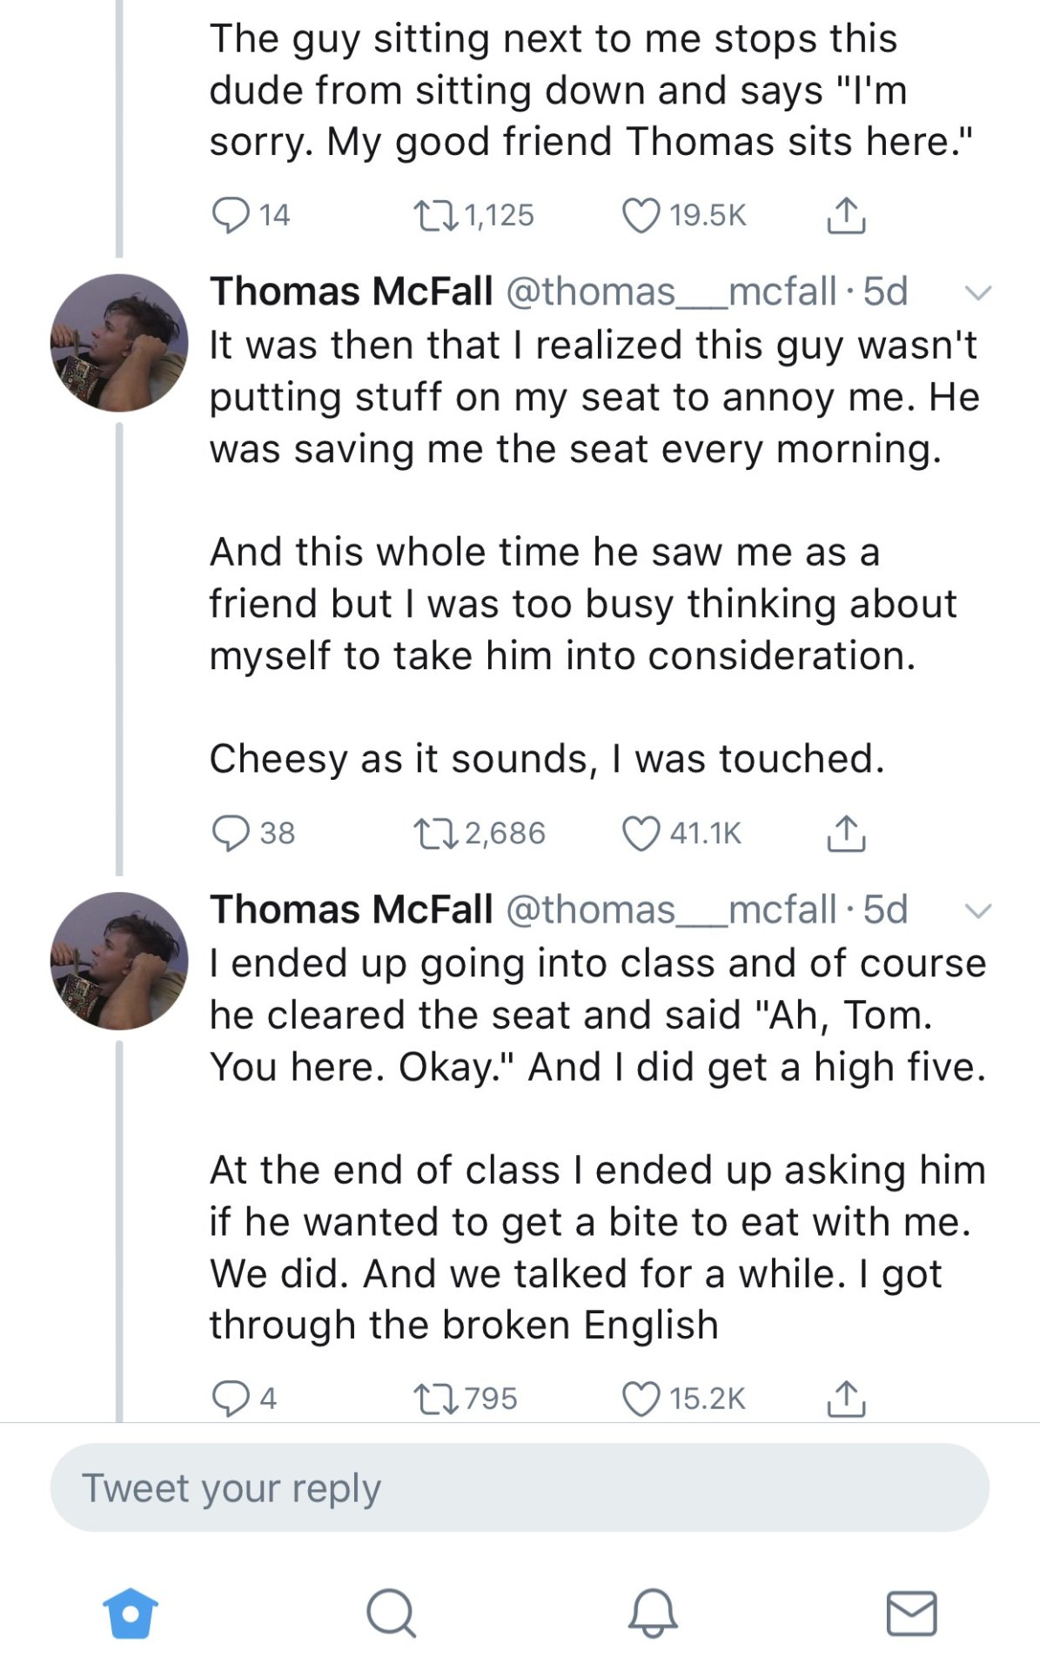Reply to the tweet with 38 comments
The image size is (1040, 1671).
tap(231, 834)
